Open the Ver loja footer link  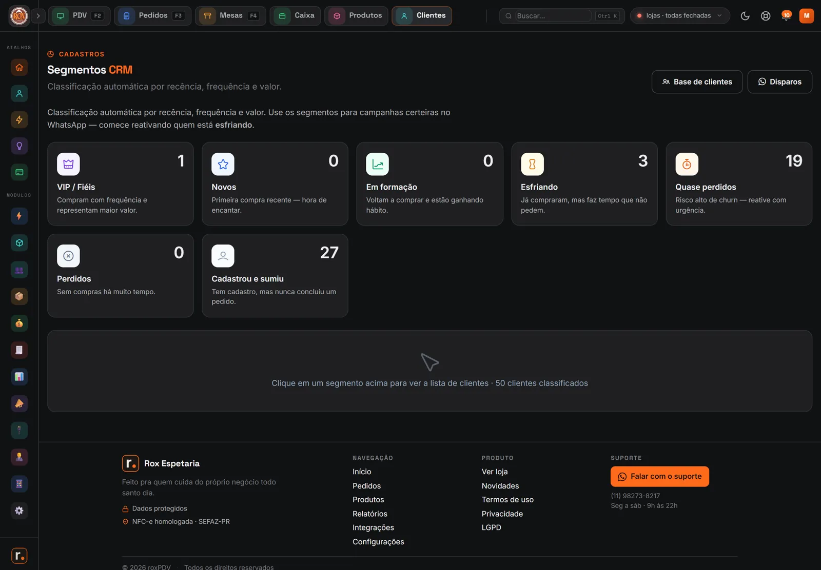(x=495, y=472)
